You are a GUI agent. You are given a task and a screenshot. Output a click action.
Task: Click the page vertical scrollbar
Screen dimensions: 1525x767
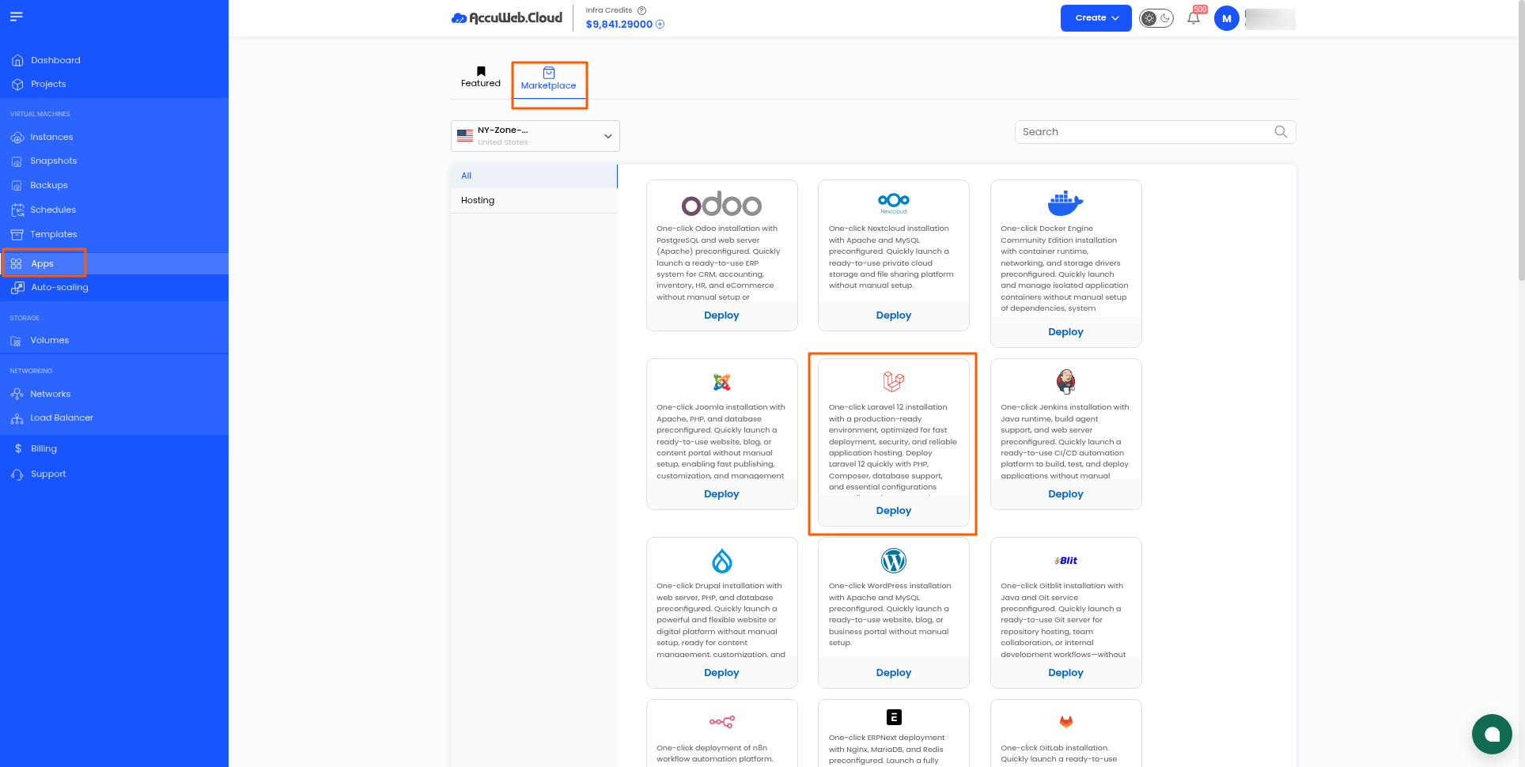pyautogui.click(x=1520, y=142)
